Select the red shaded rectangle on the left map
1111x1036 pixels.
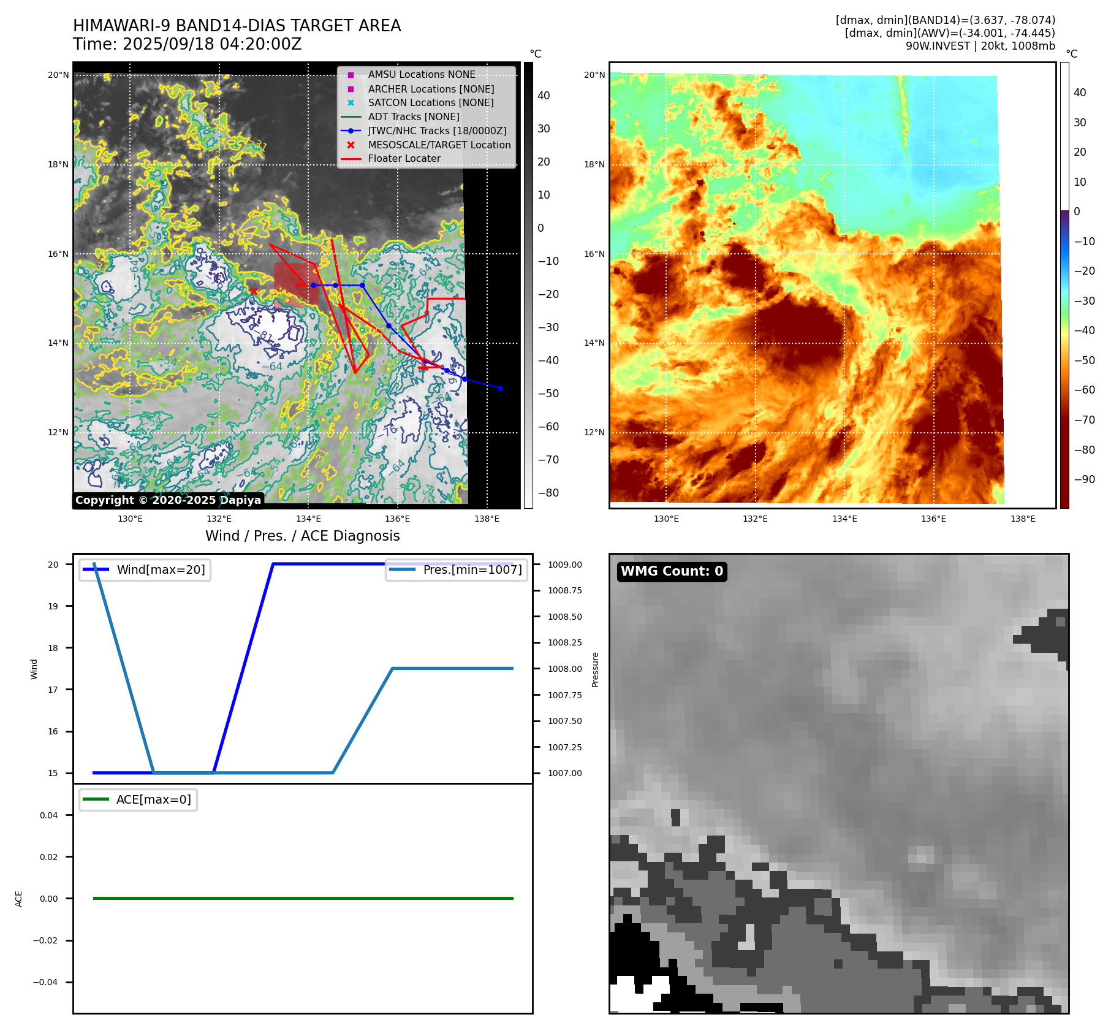[x=296, y=285]
